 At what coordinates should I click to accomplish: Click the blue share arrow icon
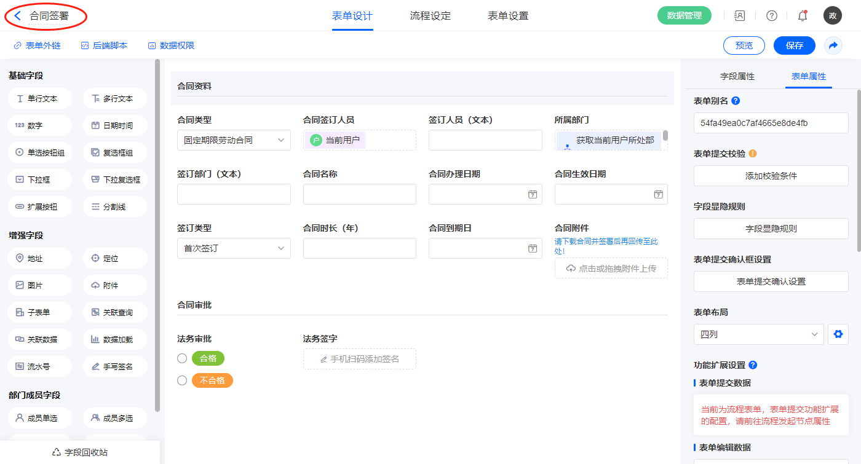coord(833,45)
